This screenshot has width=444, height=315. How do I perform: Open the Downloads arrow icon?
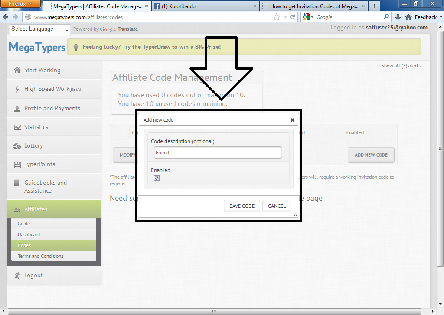click(x=398, y=17)
